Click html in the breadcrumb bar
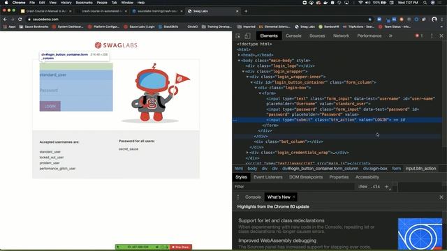The image size is (447, 251). click(x=239, y=169)
